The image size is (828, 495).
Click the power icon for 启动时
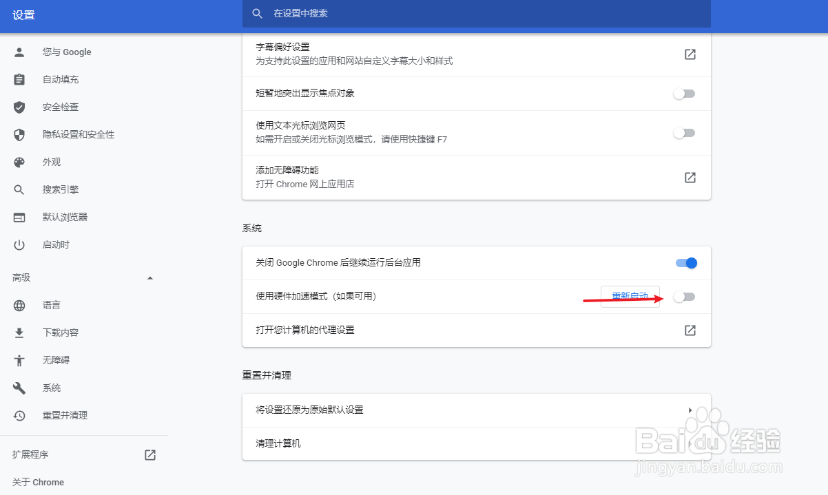pos(19,245)
